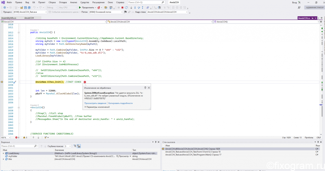Screen dimensions: 325x171
Task: Switch to the AssemblyInfo.cs tab
Action: click(x=9, y=18)
